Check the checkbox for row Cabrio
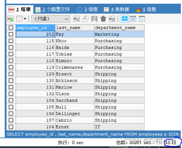Screen dimensions: 182x148 coord(11,120)
